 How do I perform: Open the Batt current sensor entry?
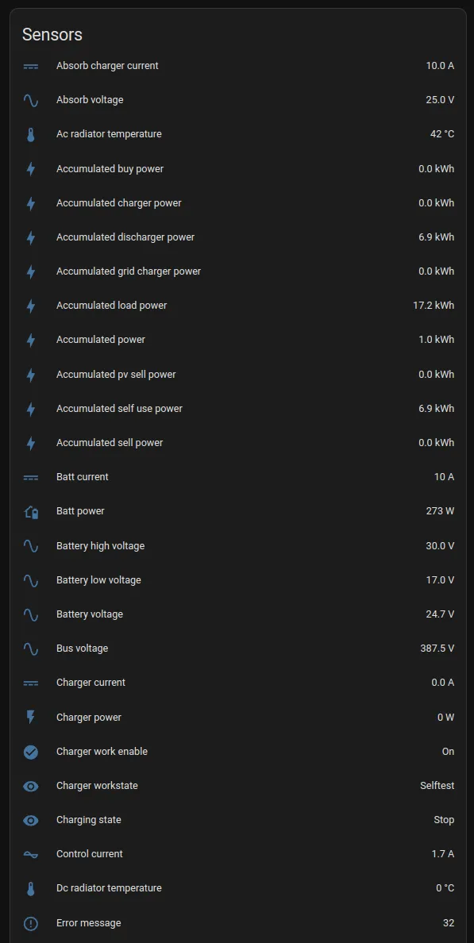tap(238, 477)
